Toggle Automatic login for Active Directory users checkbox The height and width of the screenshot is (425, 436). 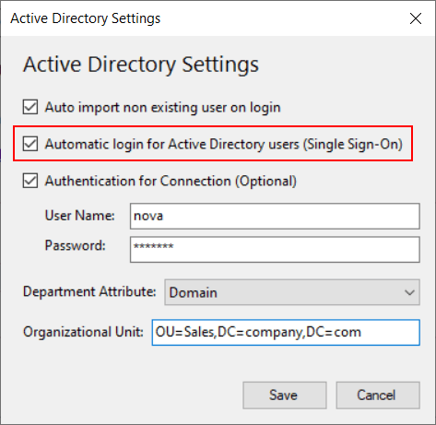pyautogui.click(x=30, y=144)
